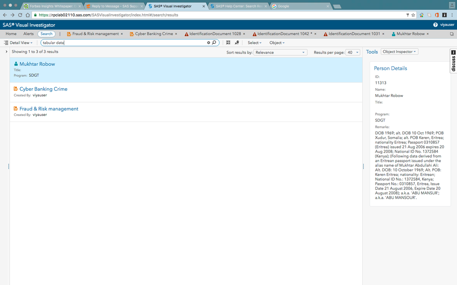Screen dimensions: 457x285
Task: Open the colorful house extension icon
Action: click(x=421, y=15)
